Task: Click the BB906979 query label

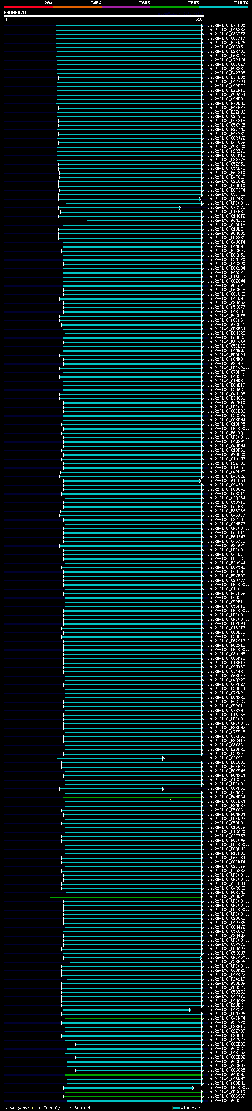Action: [x=15, y=13]
